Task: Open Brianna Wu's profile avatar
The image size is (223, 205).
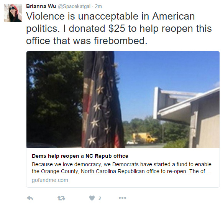Action: 13,13
